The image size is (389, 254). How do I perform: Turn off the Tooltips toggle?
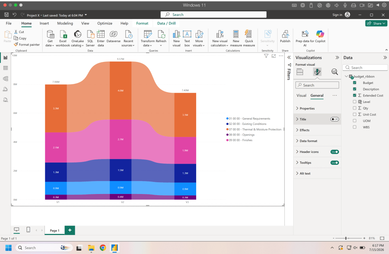[334, 163]
